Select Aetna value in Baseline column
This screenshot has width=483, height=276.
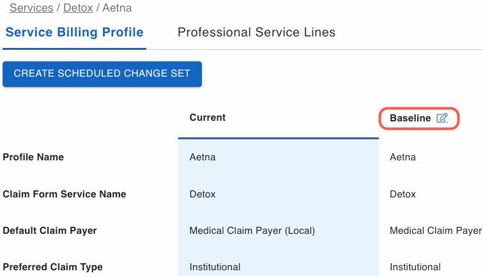[402, 157]
